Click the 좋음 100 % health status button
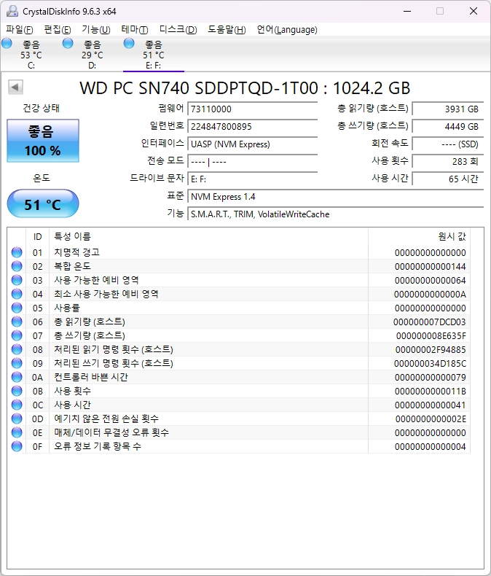491x576 pixels. point(43,141)
